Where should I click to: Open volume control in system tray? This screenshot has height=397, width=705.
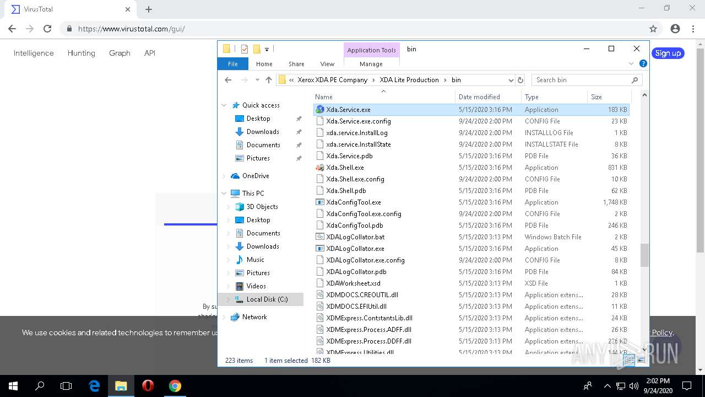[634, 386]
